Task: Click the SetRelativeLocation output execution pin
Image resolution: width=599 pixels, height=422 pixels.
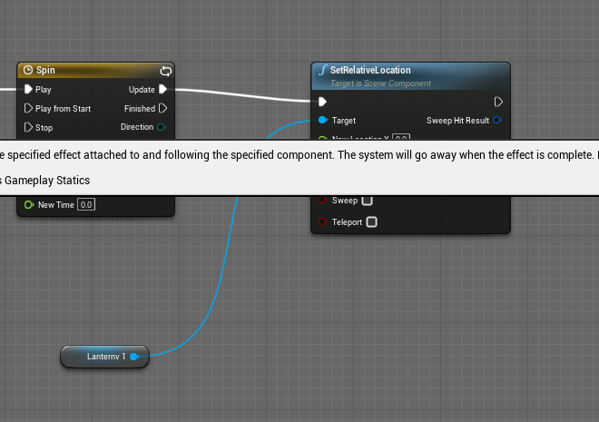Action: point(498,102)
